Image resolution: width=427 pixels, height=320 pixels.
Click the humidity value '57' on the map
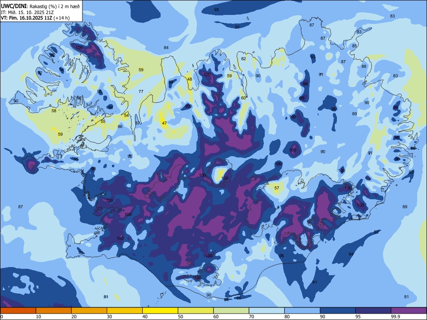[277, 188]
